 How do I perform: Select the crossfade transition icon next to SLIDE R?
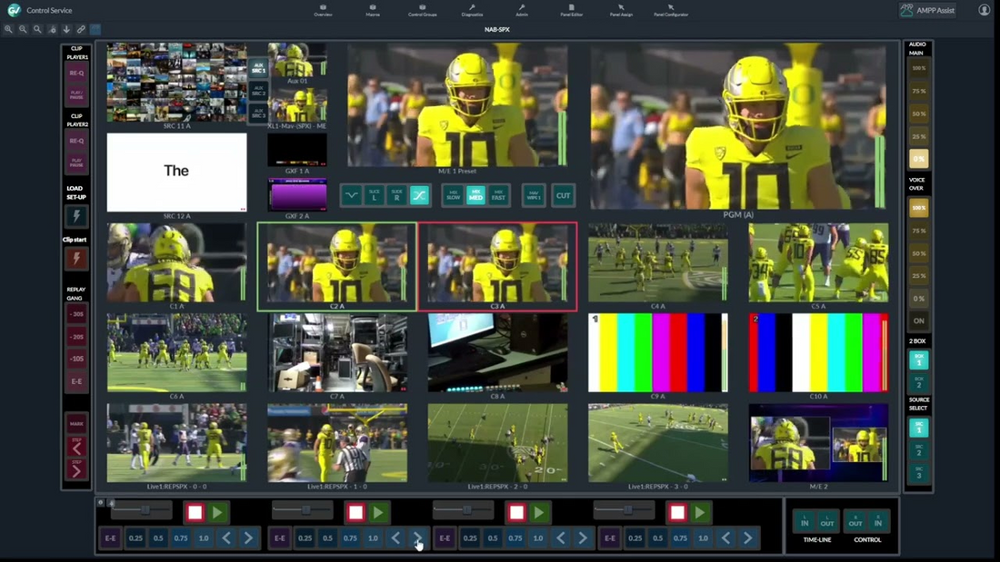coord(419,195)
